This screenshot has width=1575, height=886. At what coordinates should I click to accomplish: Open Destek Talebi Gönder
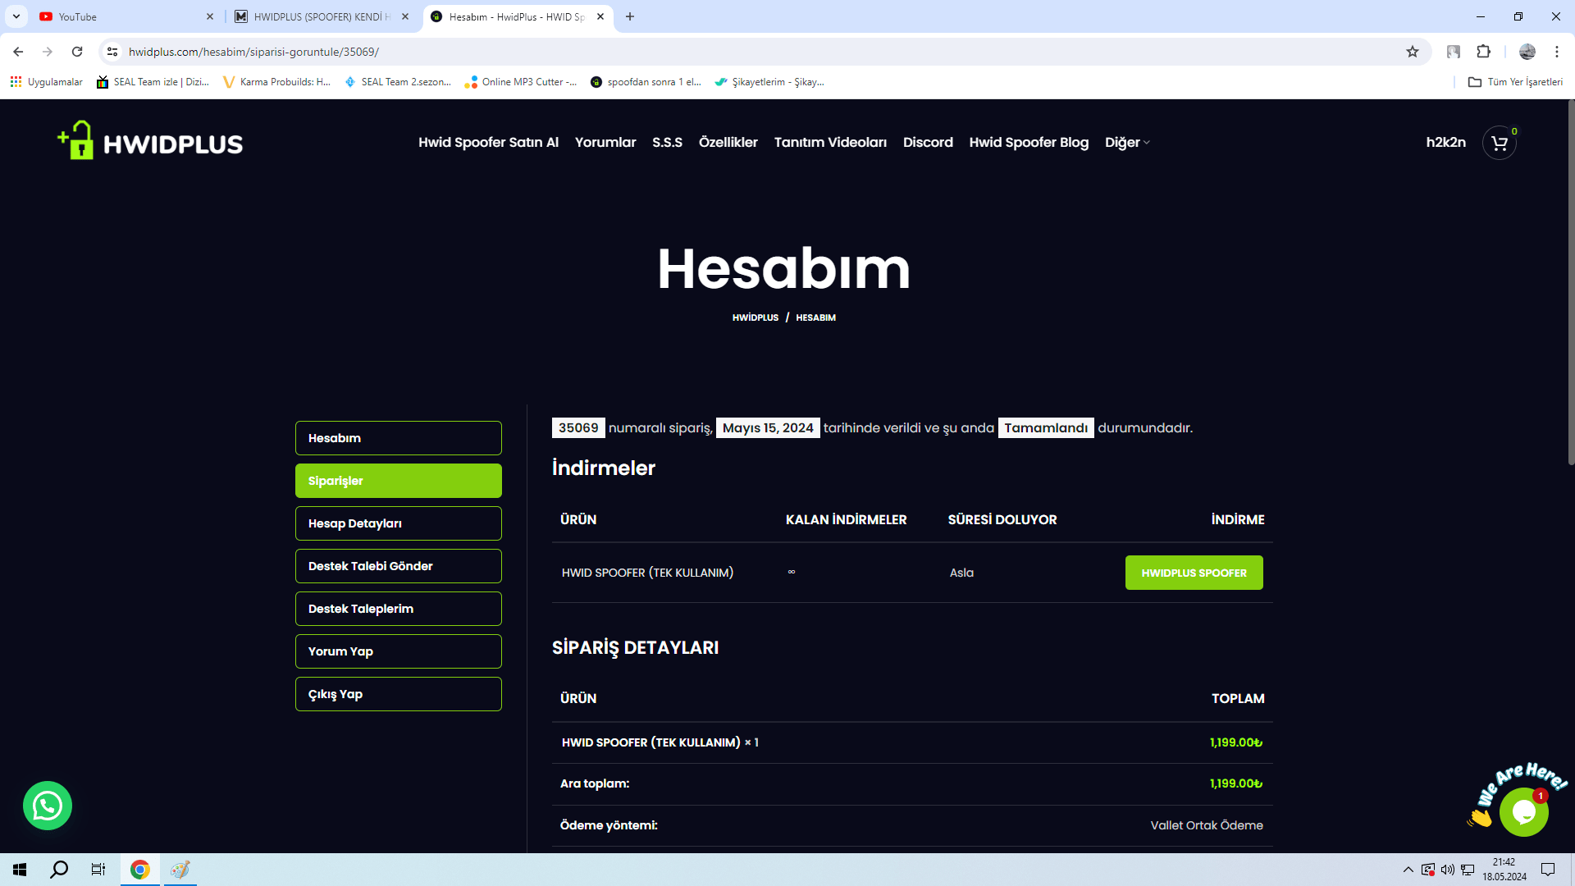pos(399,566)
